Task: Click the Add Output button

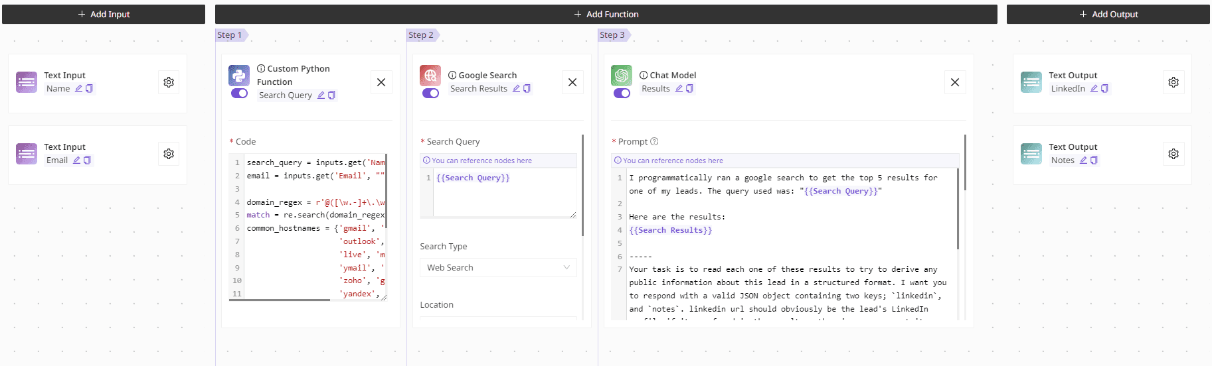Action: (x=1108, y=14)
